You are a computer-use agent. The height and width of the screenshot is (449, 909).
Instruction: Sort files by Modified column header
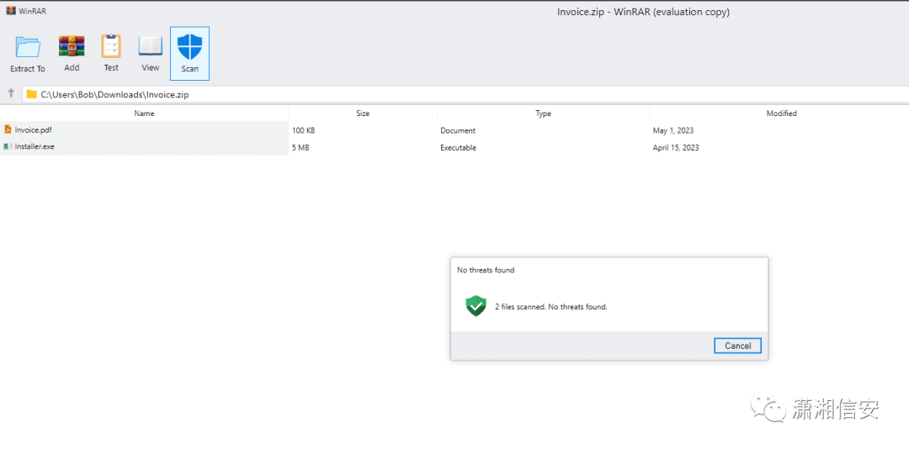tap(781, 114)
